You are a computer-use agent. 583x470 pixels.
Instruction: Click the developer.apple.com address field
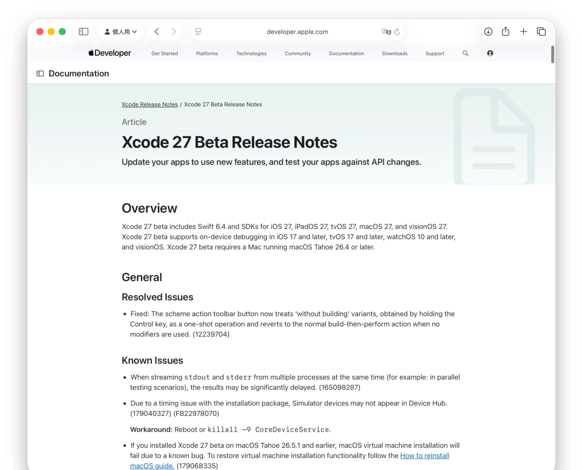[297, 31]
